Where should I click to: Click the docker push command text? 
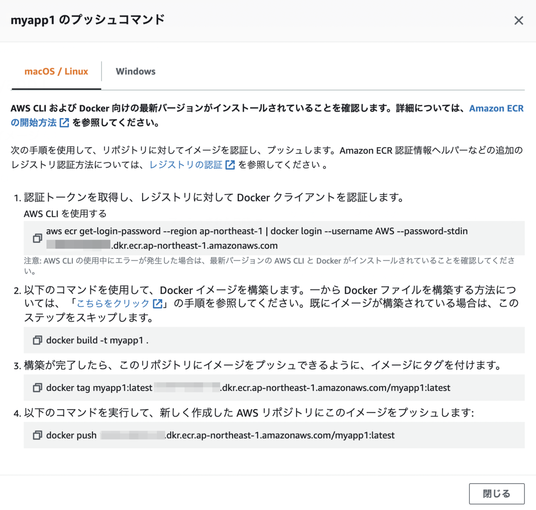[221, 435]
